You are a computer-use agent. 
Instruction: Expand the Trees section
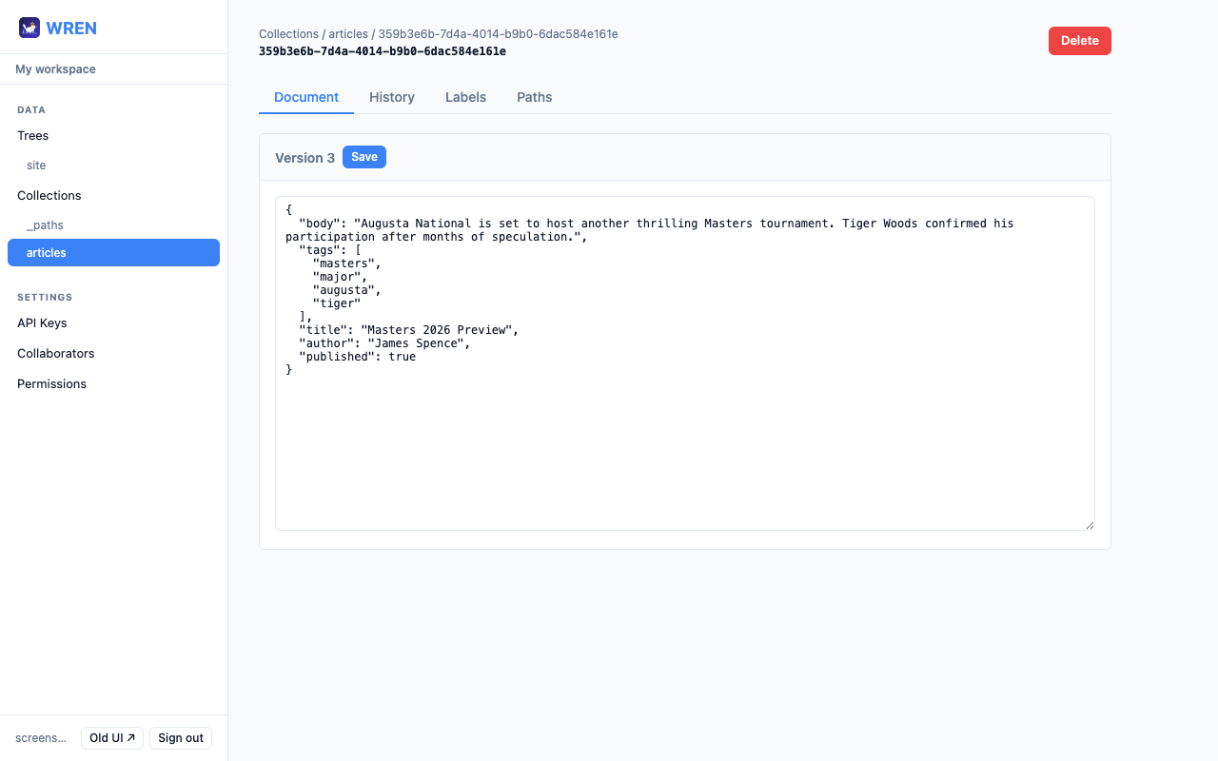tap(32, 135)
